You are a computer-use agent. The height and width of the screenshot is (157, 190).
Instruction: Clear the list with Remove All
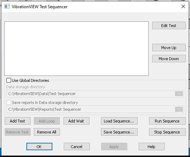click(x=47, y=132)
